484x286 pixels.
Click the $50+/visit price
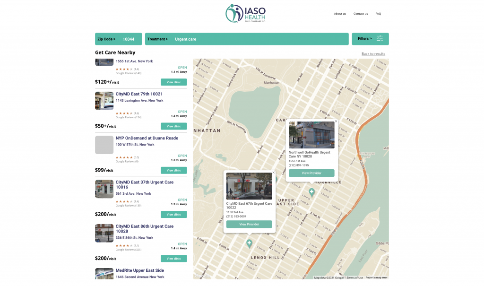tap(105, 126)
